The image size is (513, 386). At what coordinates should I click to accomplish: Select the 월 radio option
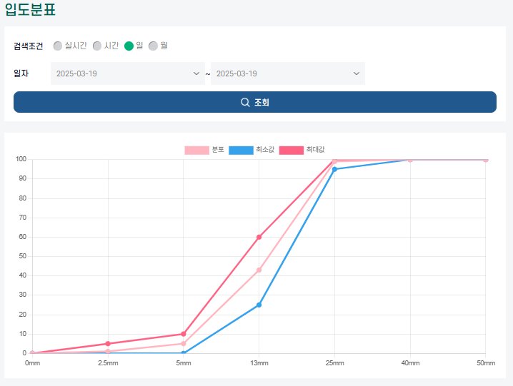[x=153, y=46]
